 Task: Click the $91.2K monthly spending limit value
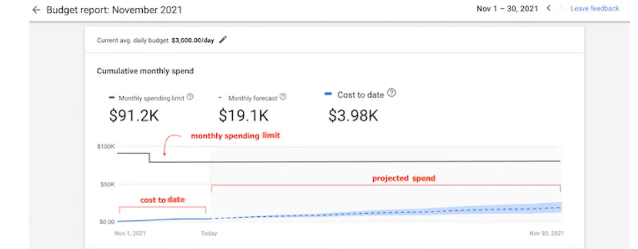134,116
